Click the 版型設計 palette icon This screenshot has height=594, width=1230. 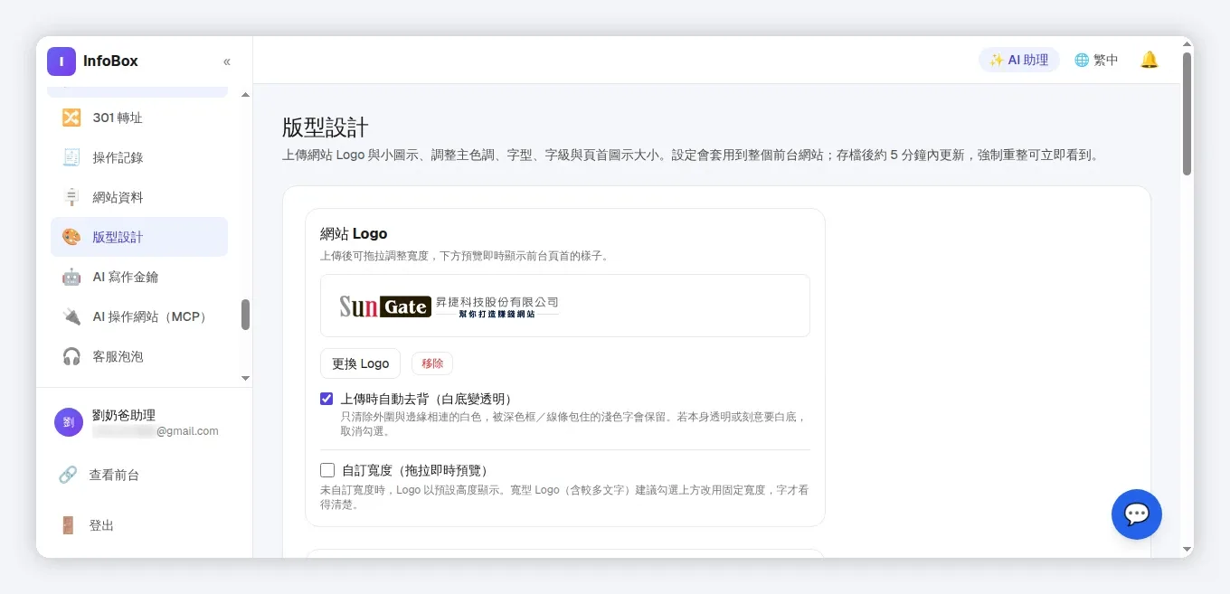point(71,237)
